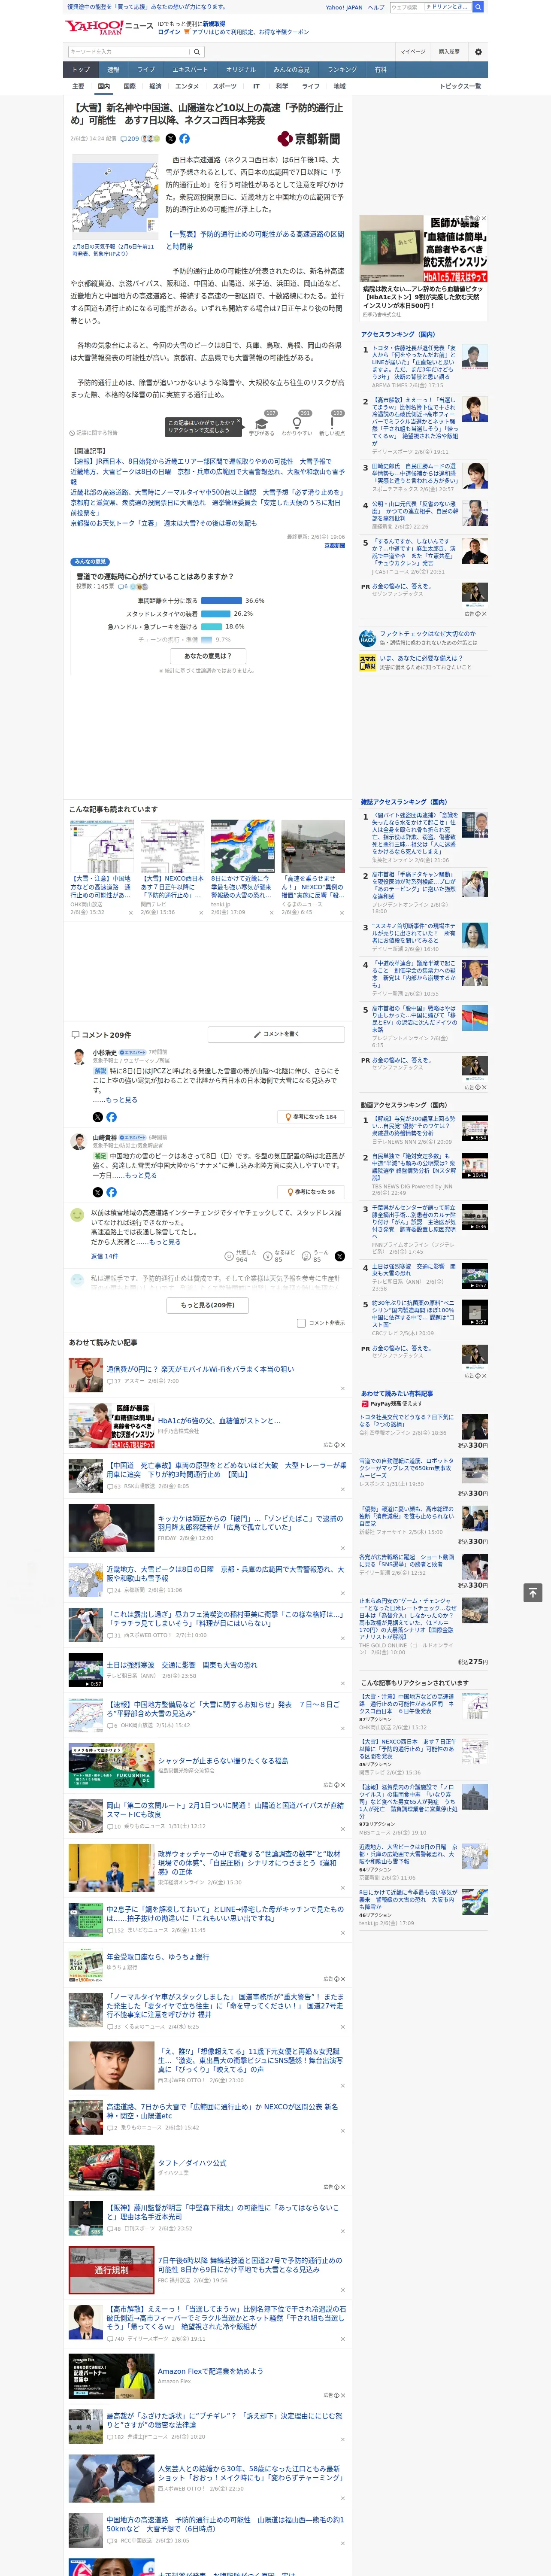Click the 共感した smiley reaction
Viewport: 551px width, 2576px height.
(x=229, y=1256)
